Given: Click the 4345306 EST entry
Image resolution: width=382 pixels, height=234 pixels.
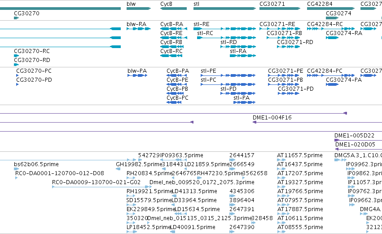Looking at the screenshot, I should pyautogui.click(x=233, y=196).
